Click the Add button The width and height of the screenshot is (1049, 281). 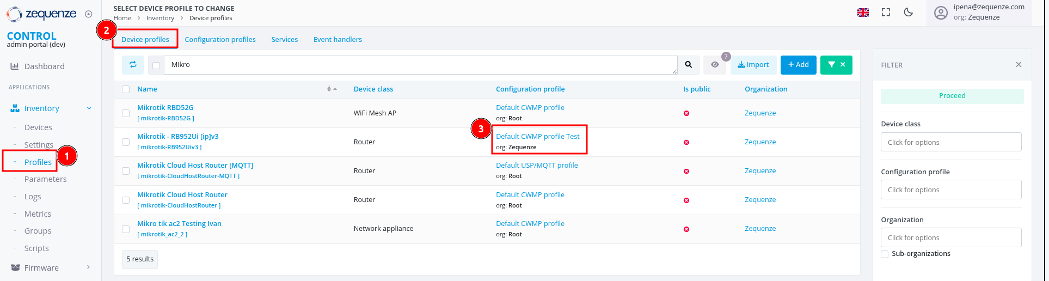point(798,65)
